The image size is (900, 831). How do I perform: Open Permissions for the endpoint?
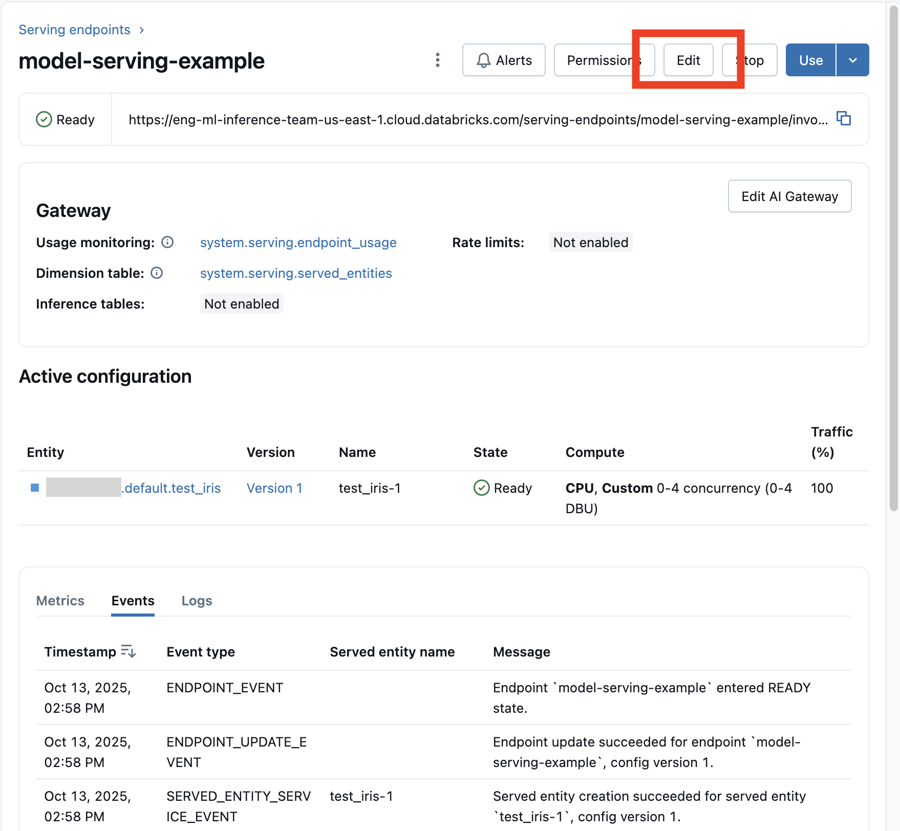tap(604, 60)
